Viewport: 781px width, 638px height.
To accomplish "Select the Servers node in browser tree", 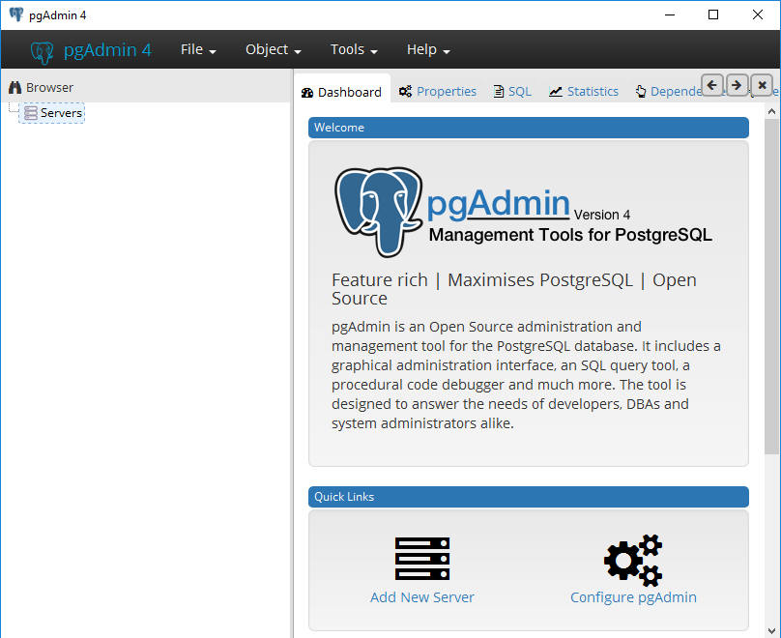I will [x=61, y=113].
